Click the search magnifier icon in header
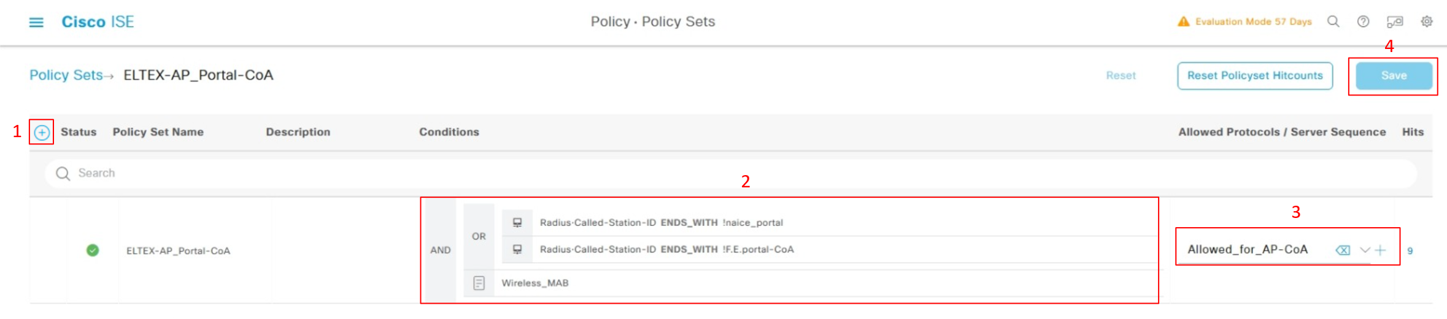 point(1333,22)
